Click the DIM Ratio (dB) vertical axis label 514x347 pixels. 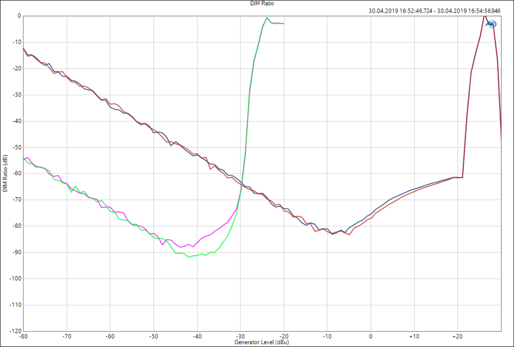[x=5, y=173]
